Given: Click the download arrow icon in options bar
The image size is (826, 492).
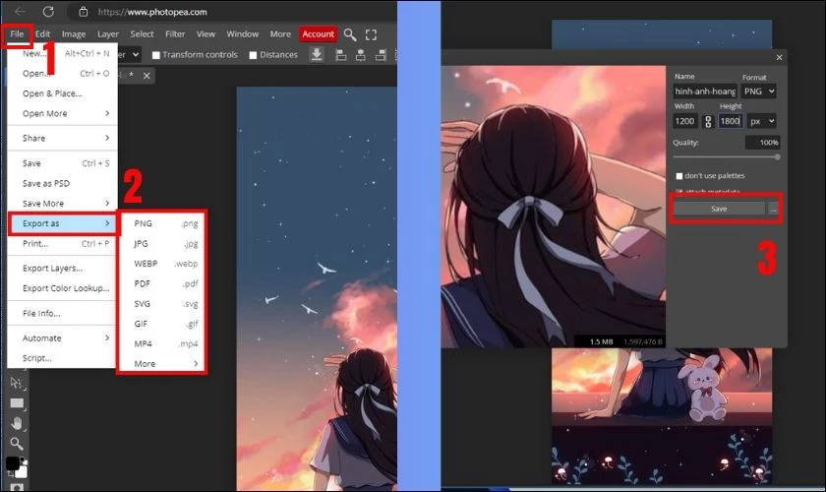Looking at the screenshot, I should 316,54.
